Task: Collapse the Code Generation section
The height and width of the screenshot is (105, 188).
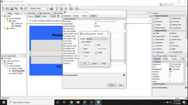Action: tap(63, 19)
